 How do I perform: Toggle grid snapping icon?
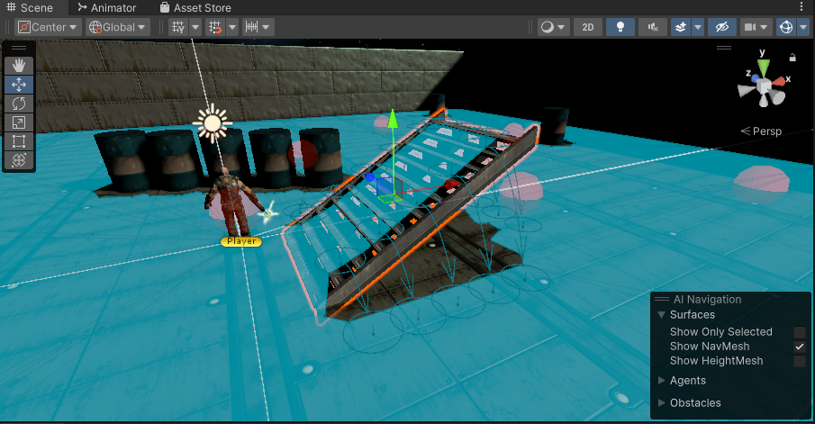click(216, 27)
